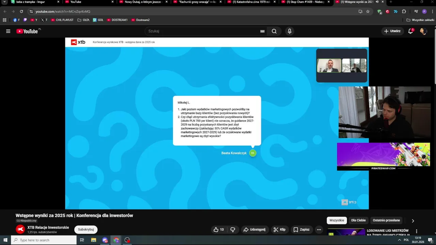Image resolution: width=436 pixels, height=245 pixels.
Task: Click the search magnifier button
Action: pos(274,31)
